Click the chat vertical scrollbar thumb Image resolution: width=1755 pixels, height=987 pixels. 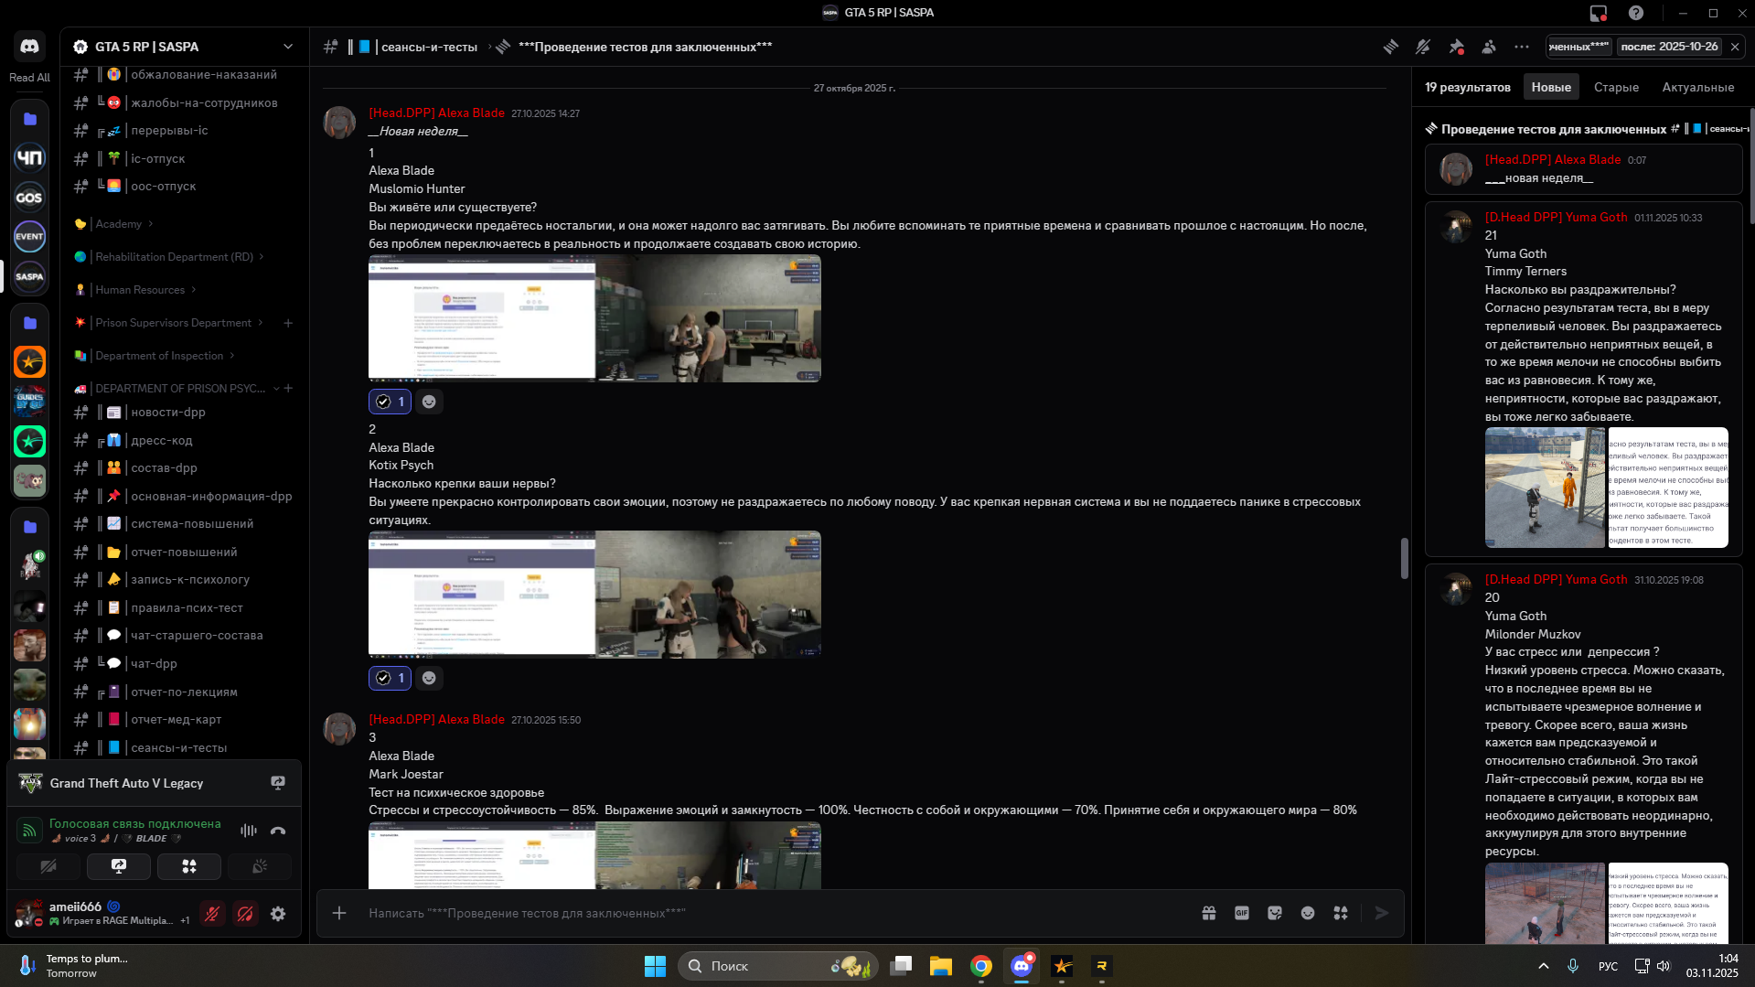[x=1404, y=558]
